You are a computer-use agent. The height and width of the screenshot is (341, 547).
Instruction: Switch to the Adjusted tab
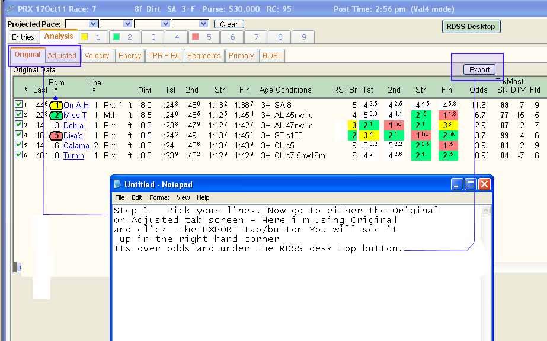(x=62, y=56)
